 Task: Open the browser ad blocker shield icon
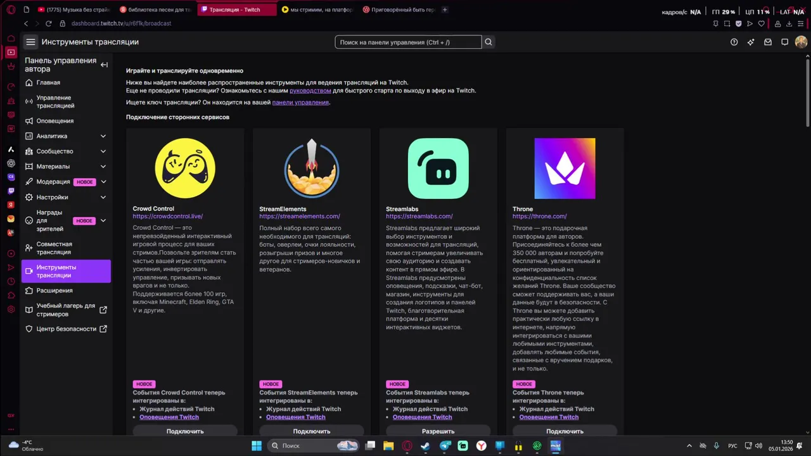[x=738, y=23]
